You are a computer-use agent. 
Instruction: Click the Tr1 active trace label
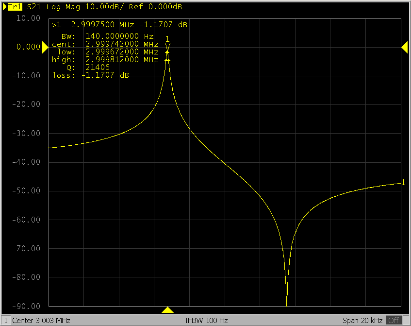click(x=16, y=7)
